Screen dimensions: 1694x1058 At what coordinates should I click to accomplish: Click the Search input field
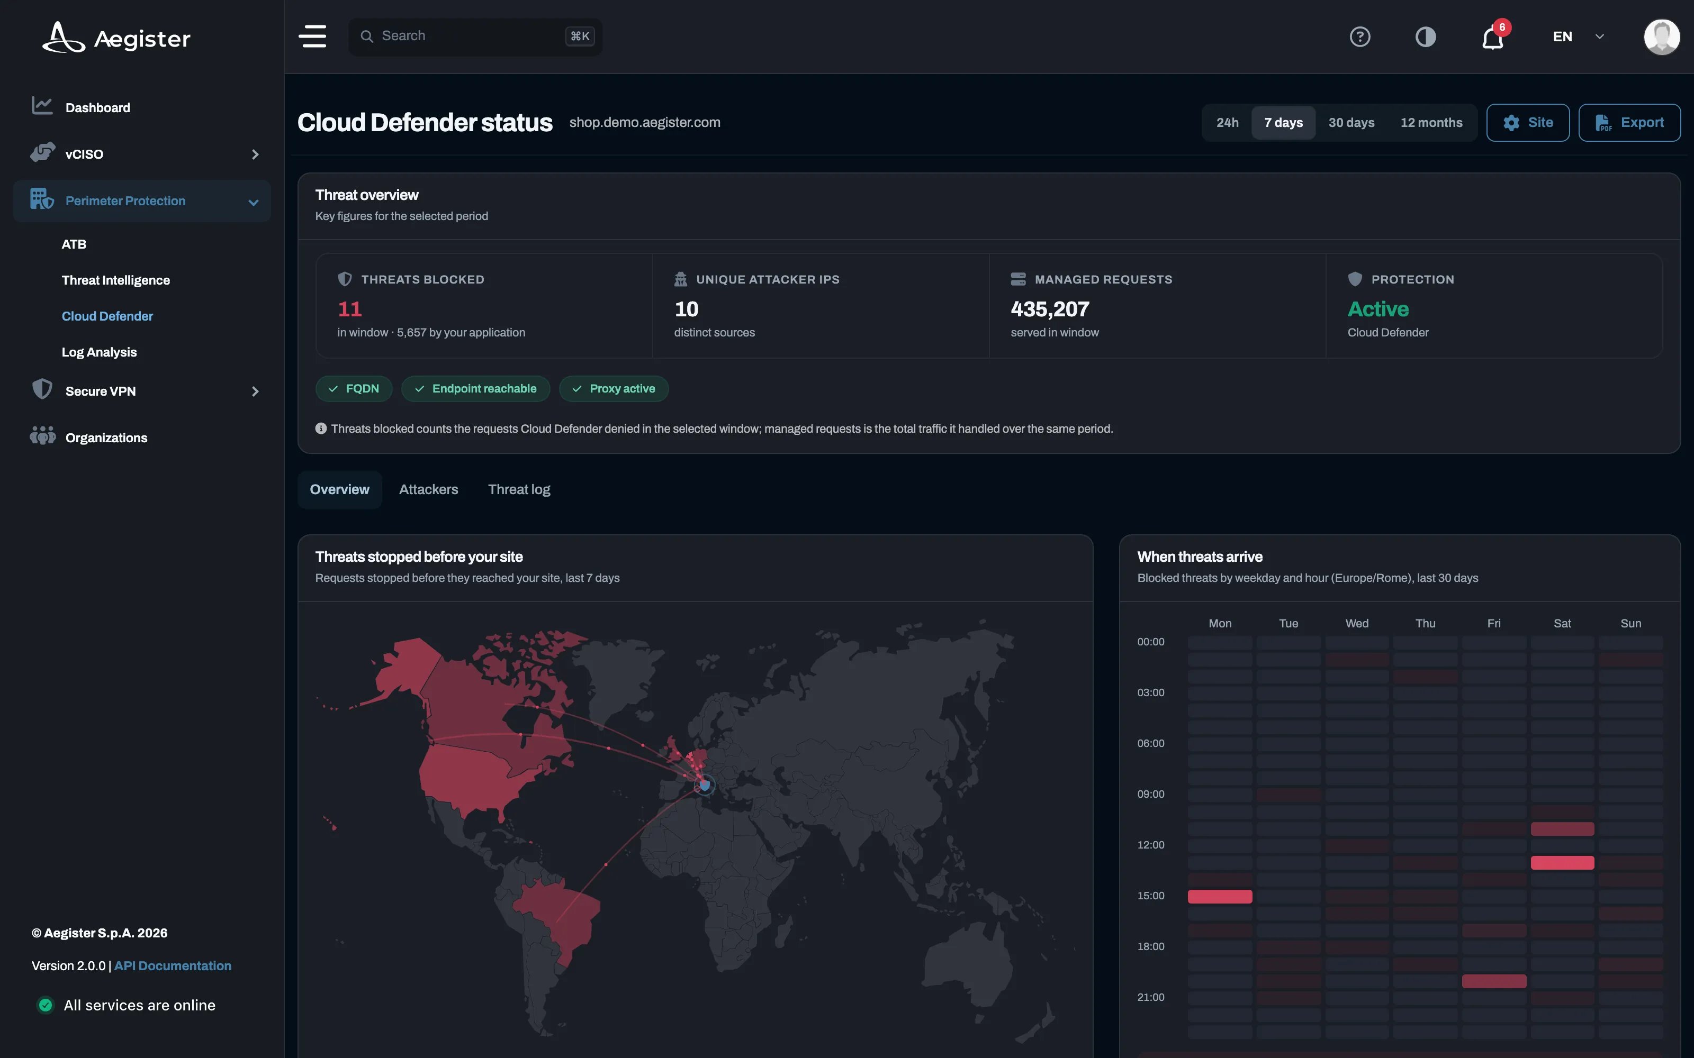point(475,37)
